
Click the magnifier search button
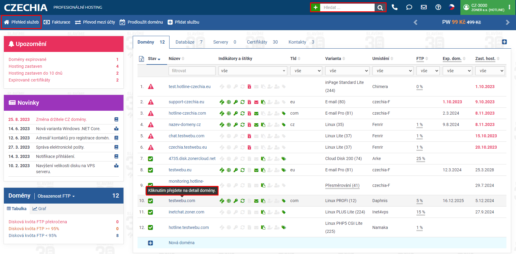coord(380,7)
